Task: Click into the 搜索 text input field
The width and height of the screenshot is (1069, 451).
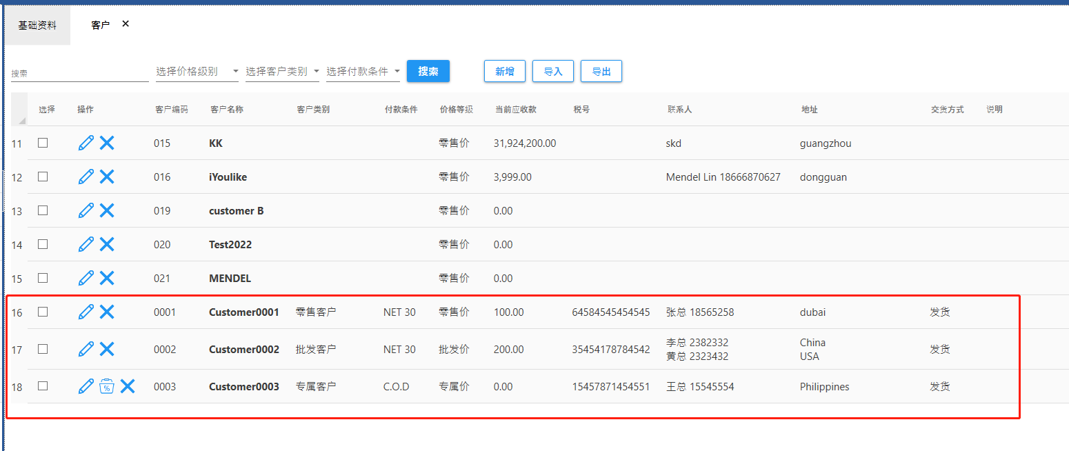Action: pos(79,73)
